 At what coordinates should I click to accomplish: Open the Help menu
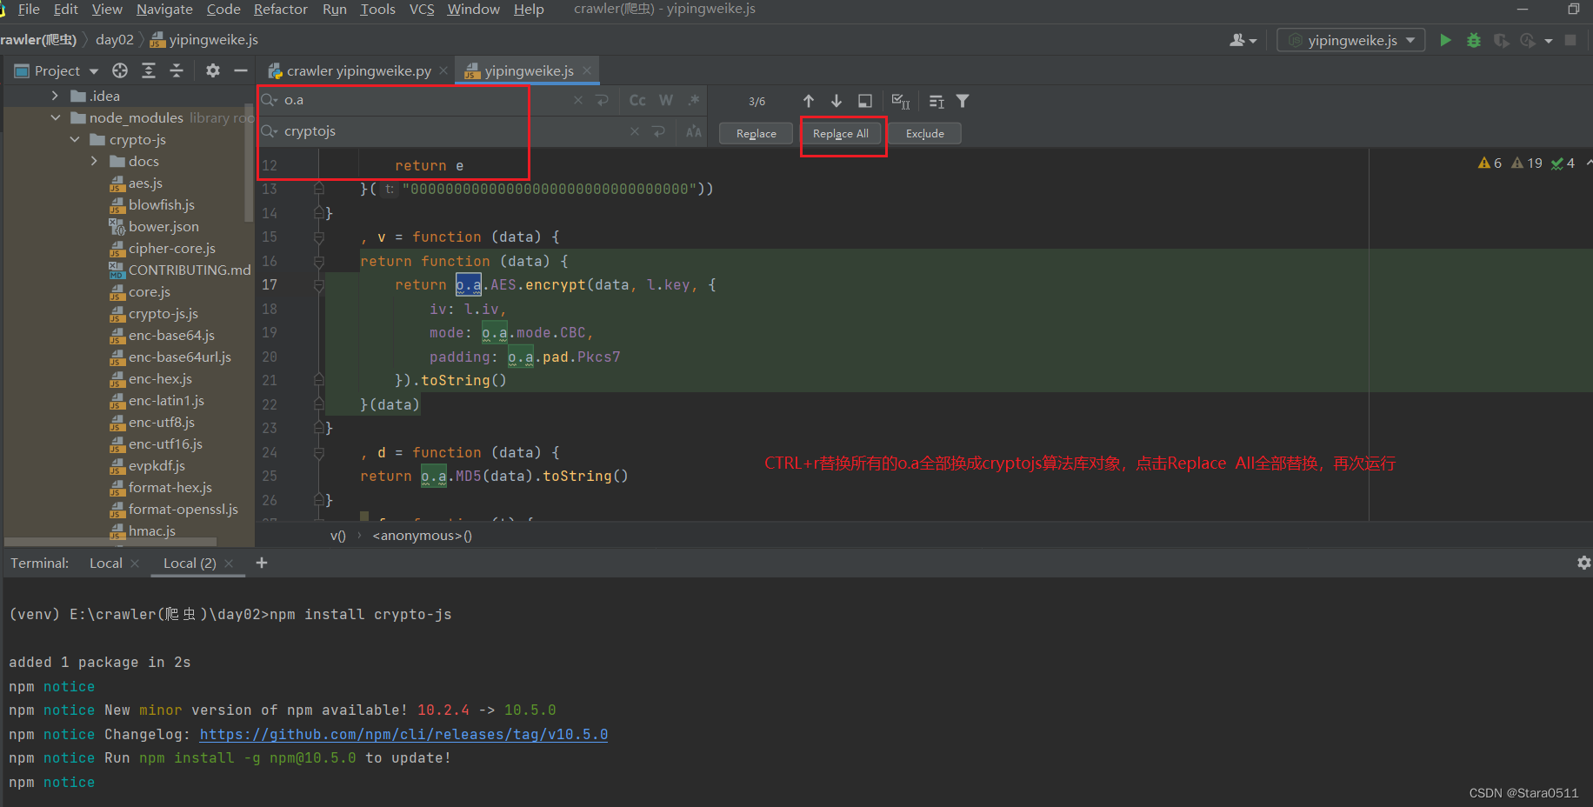pos(529,9)
